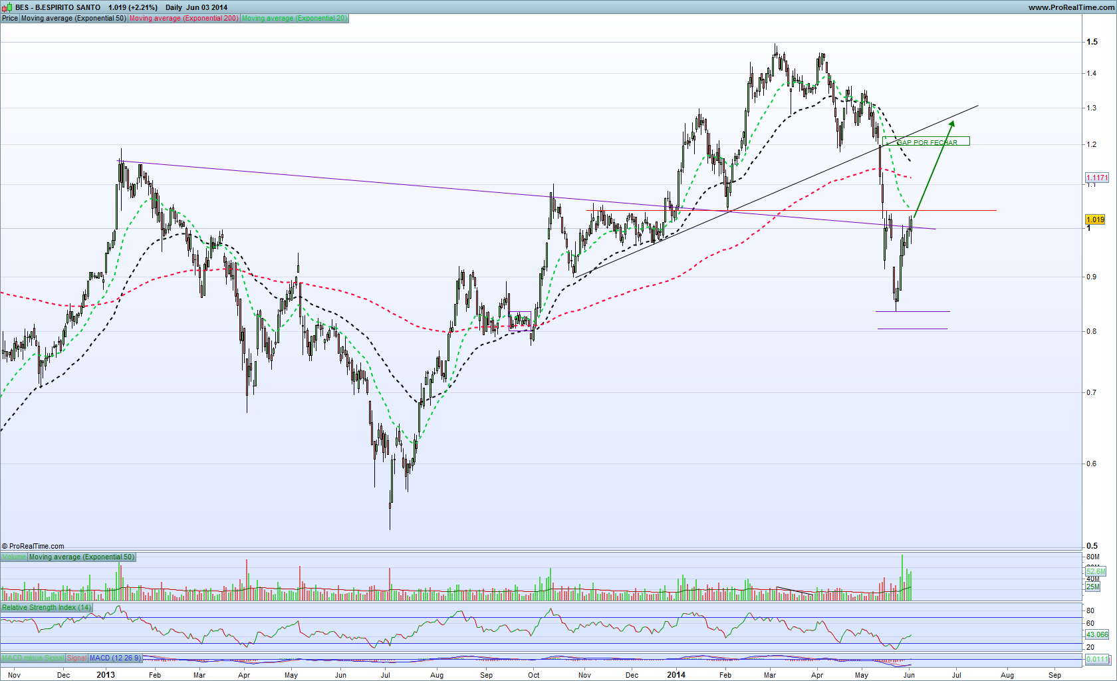Click the bold 2013 year label on time axis
This screenshot has width=1117, height=681.
(106, 675)
